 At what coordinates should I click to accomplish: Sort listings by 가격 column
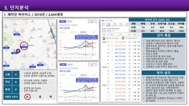120,34
